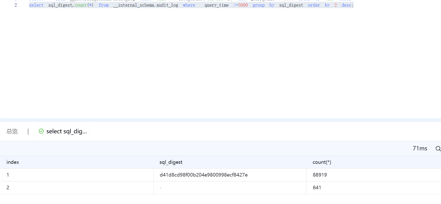Click the 'order' keyword in the query

tap(314, 5)
